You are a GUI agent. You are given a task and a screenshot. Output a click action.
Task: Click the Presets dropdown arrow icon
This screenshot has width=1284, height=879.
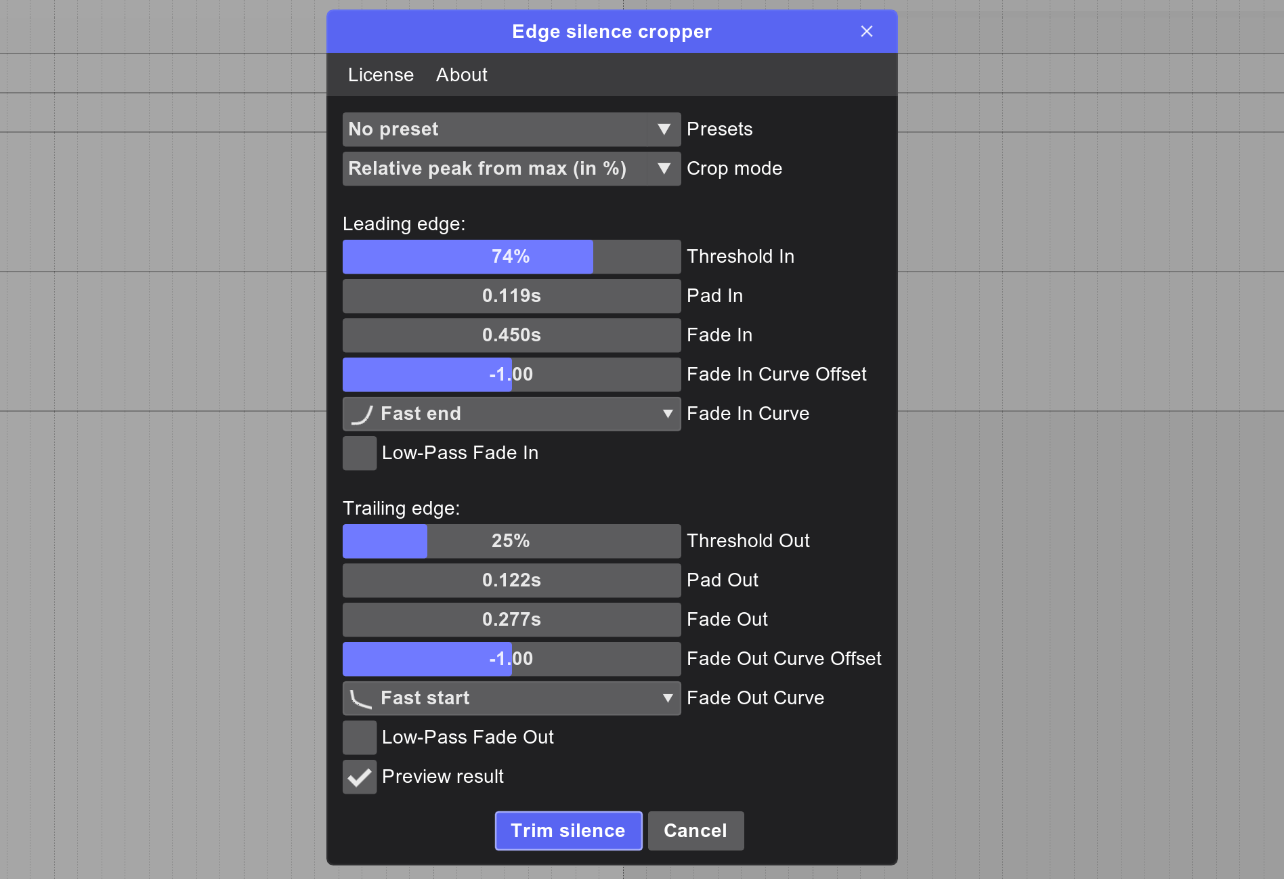click(664, 129)
